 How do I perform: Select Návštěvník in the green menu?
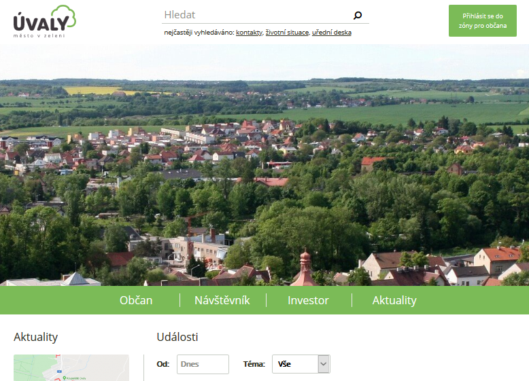[222, 300]
